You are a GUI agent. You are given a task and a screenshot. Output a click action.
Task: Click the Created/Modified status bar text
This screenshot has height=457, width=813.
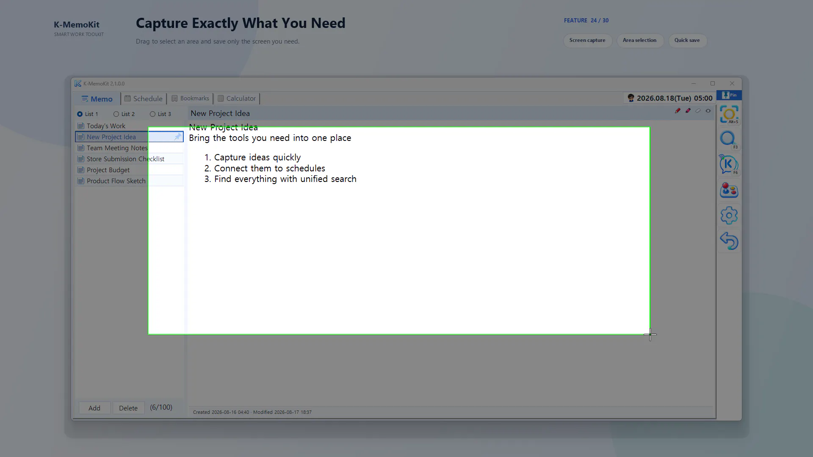click(x=252, y=412)
